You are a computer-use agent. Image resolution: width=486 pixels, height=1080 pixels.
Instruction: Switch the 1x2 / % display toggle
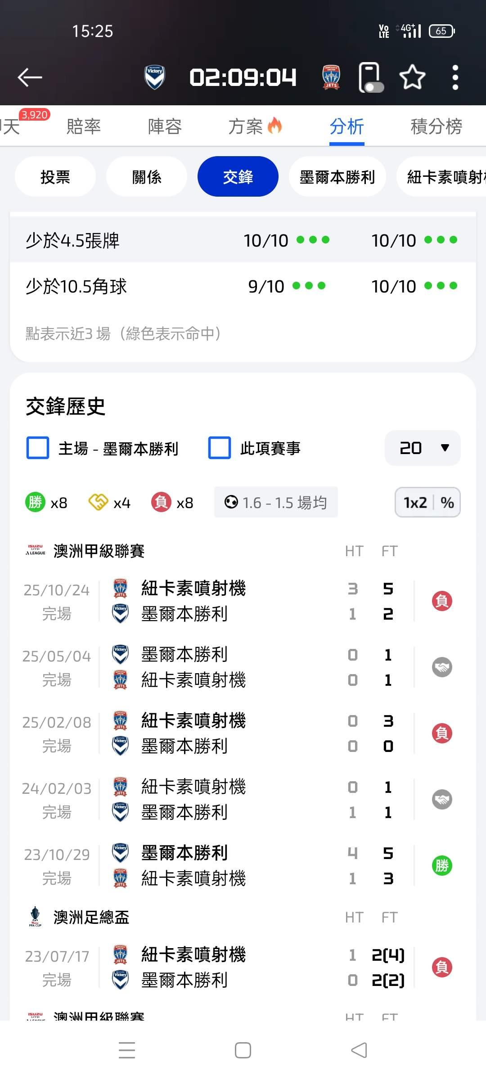coord(427,502)
